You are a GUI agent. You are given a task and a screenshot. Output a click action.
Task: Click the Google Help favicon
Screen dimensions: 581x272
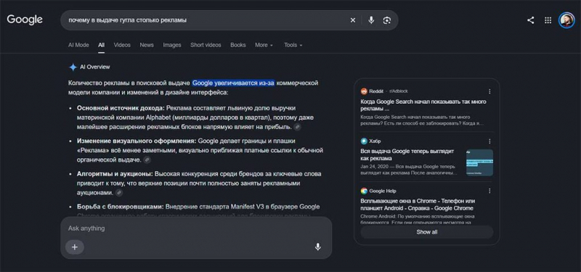coord(364,191)
